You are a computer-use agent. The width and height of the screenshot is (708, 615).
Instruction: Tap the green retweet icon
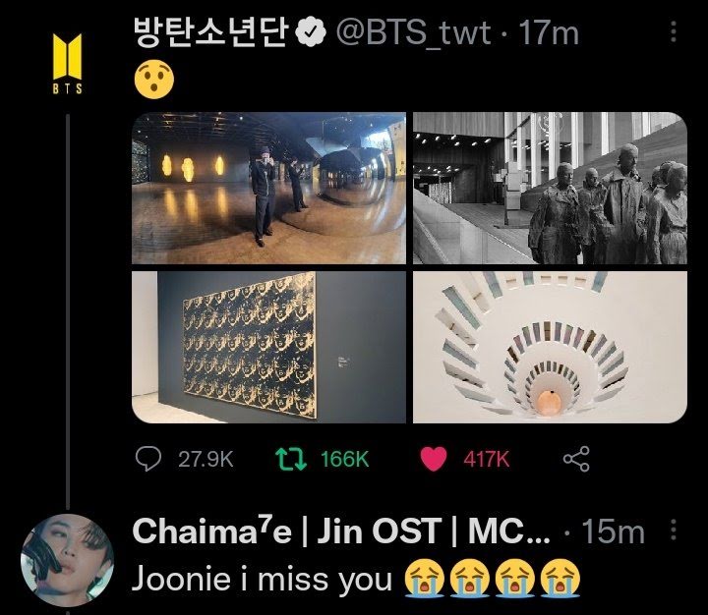(x=291, y=459)
